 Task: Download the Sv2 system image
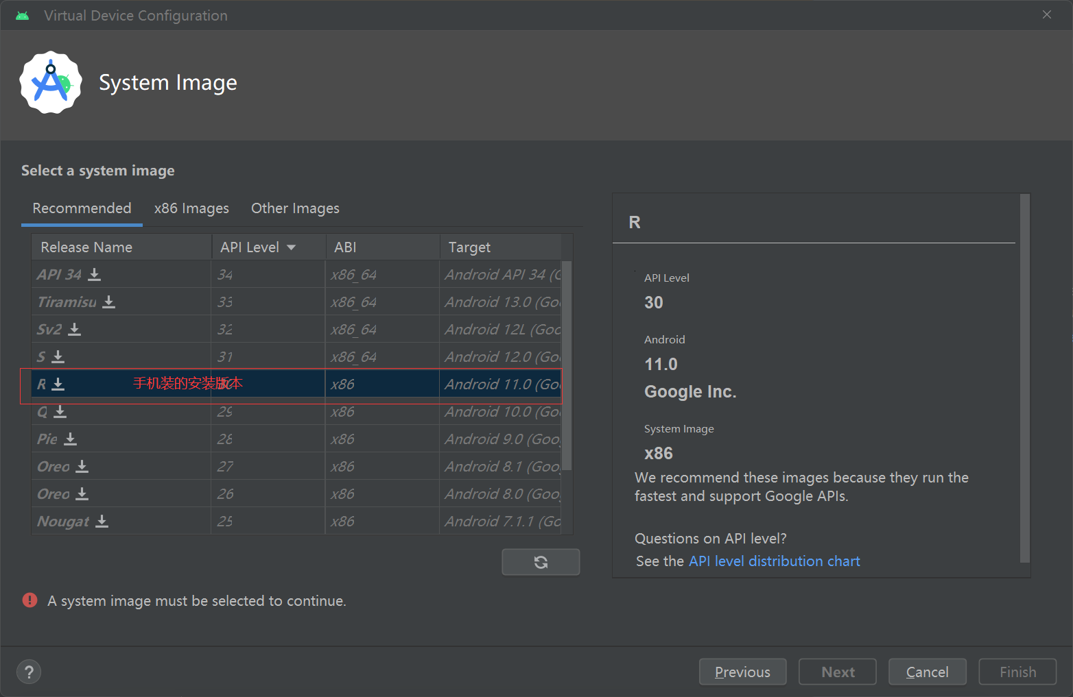tap(75, 330)
